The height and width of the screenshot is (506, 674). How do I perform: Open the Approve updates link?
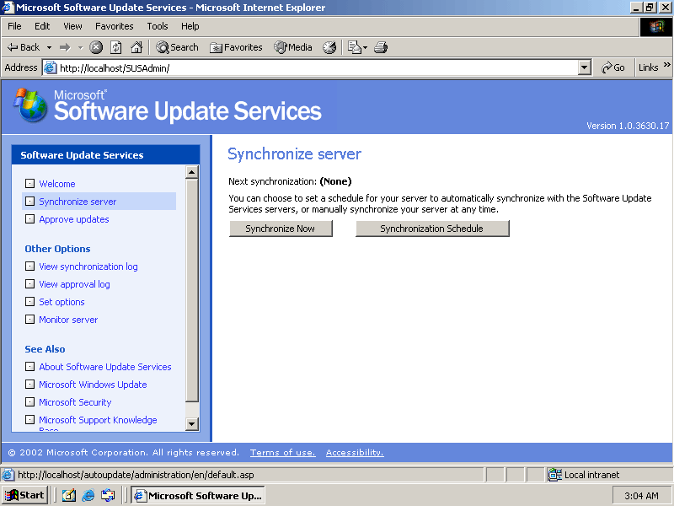(74, 219)
